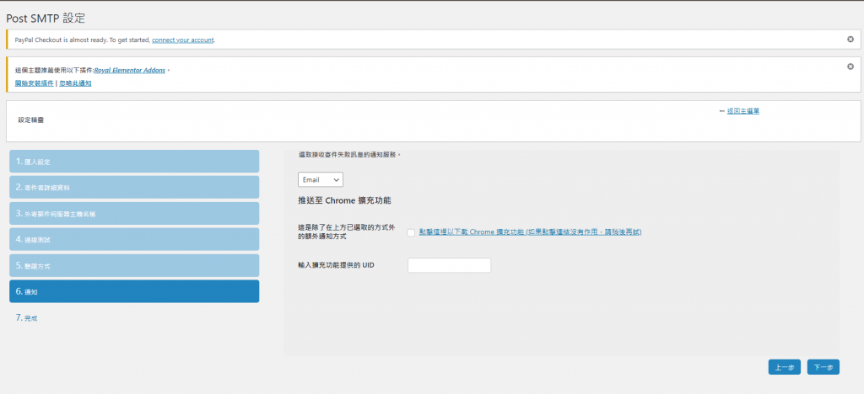This screenshot has width=864, height=394.
Task: Dismiss the PayPal Checkout notice
Action: click(850, 40)
